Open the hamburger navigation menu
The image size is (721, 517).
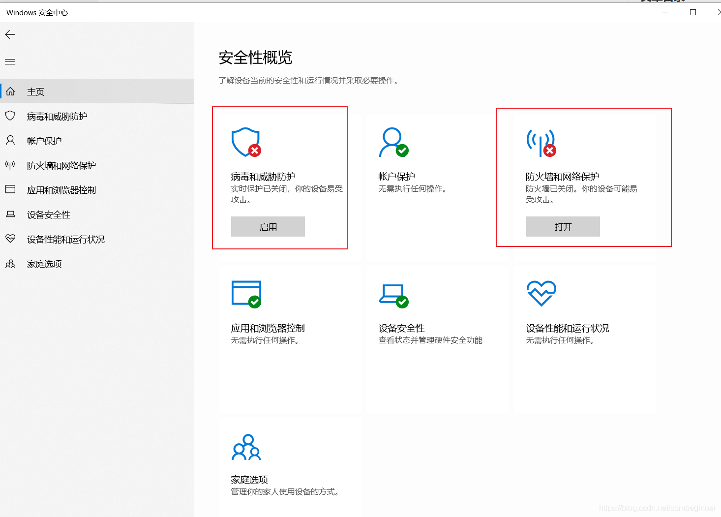9,61
